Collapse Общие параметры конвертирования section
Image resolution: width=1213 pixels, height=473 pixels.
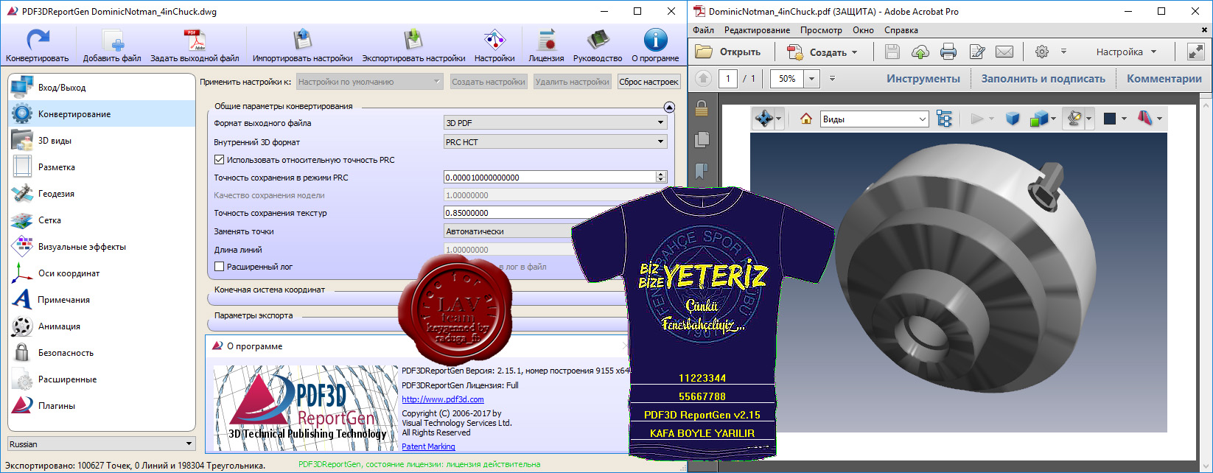669,107
